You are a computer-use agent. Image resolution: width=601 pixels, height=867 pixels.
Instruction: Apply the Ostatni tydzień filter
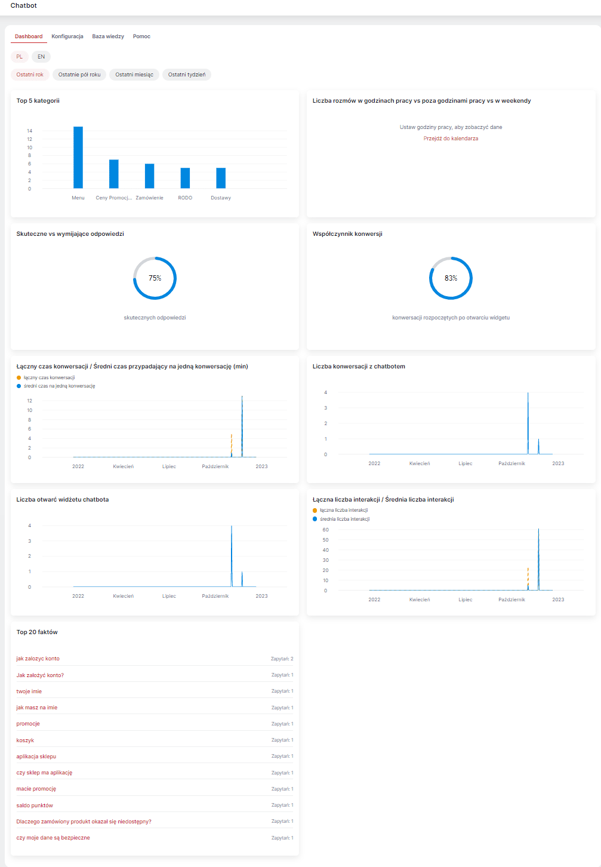(187, 75)
